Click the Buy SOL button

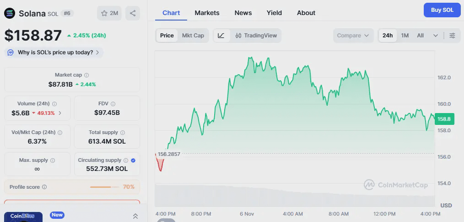point(442,10)
